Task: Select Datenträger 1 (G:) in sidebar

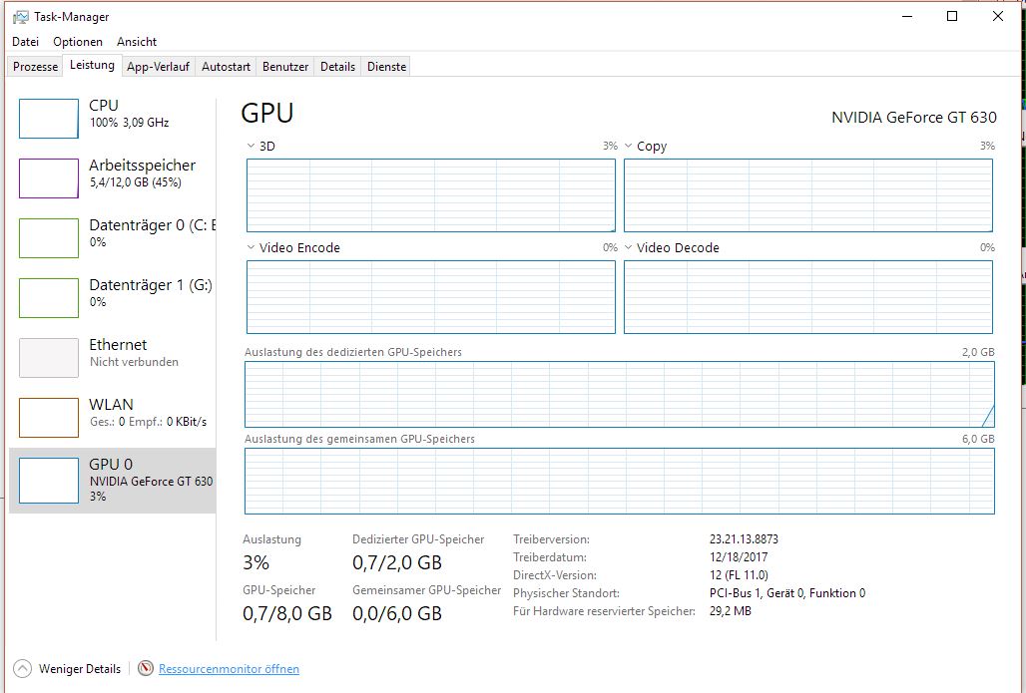Action: [113, 297]
